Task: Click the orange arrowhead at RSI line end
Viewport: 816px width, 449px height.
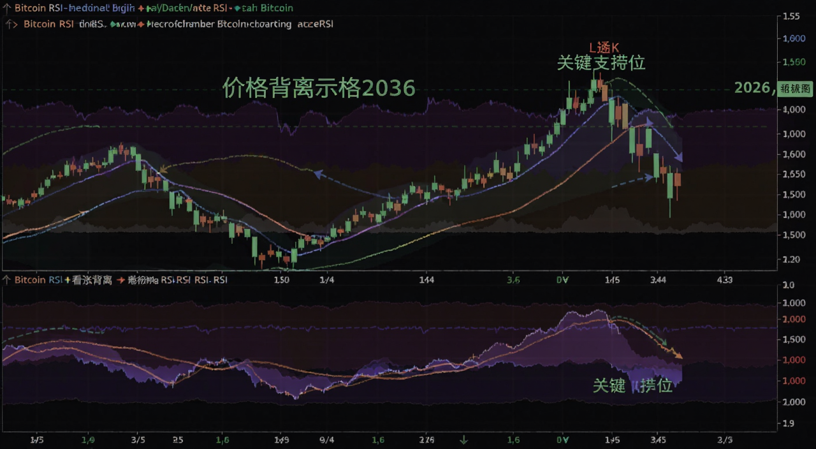Action: pyautogui.click(x=678, y=355)
